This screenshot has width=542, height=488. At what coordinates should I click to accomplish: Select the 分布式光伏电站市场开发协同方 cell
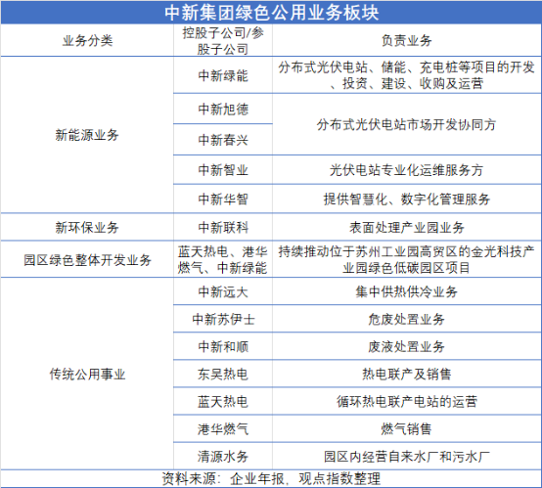[x=407, y=124]
